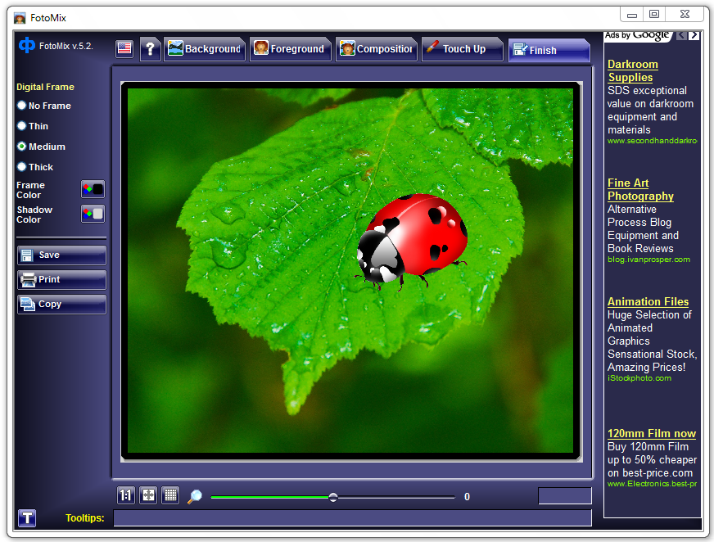This screenshot has height=542, width=714.
Task: Click the www.secondhanddarkroom URL
Action: [652, 141]
